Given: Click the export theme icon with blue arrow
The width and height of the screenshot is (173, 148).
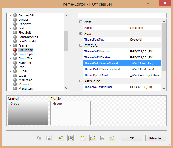Looking at the screenshot, I should (x=70, y=138).
